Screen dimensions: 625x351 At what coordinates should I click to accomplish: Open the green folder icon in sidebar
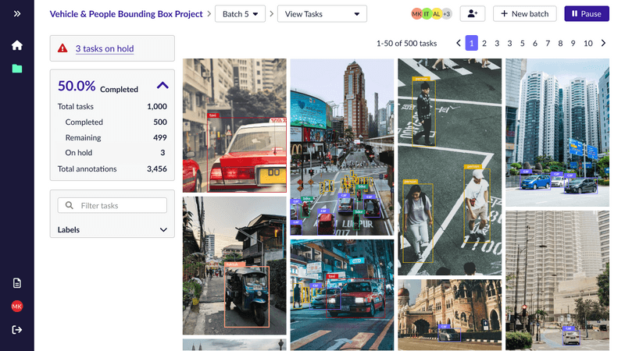pos(16,69)
